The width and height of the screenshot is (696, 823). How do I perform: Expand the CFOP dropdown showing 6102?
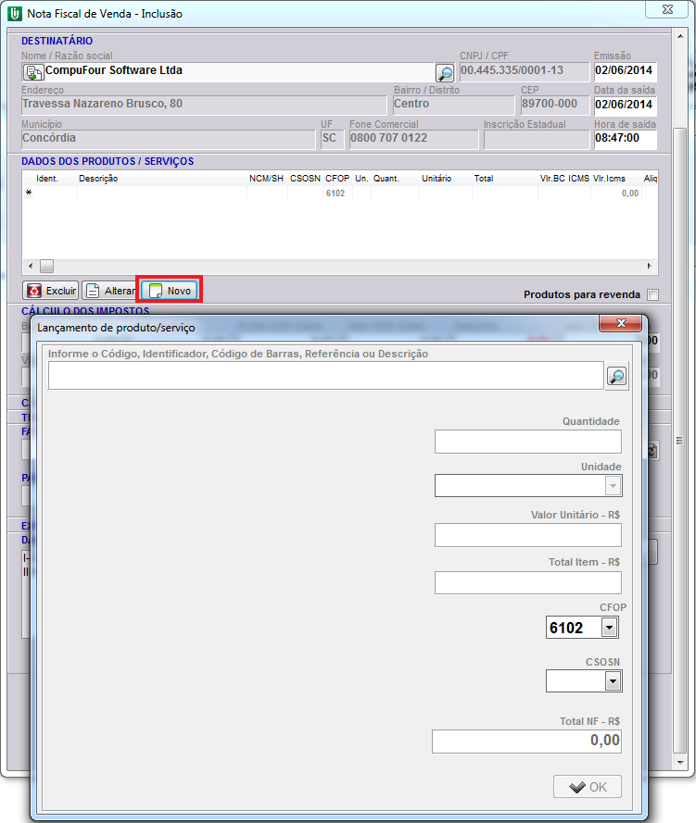pos(609,628)
